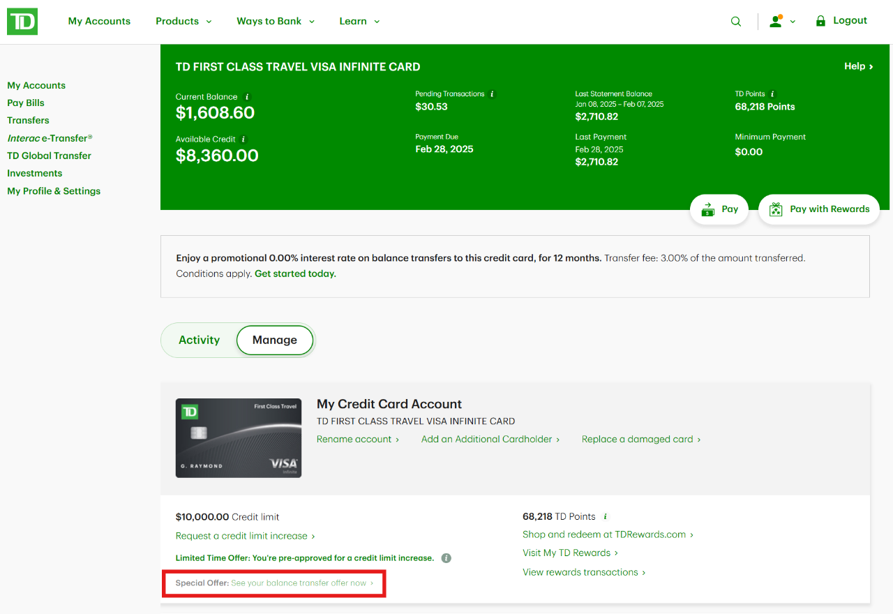The height and width of the screenshot is (614, 893).
Task: Expand the Products menu
Action: click(183, 22)
